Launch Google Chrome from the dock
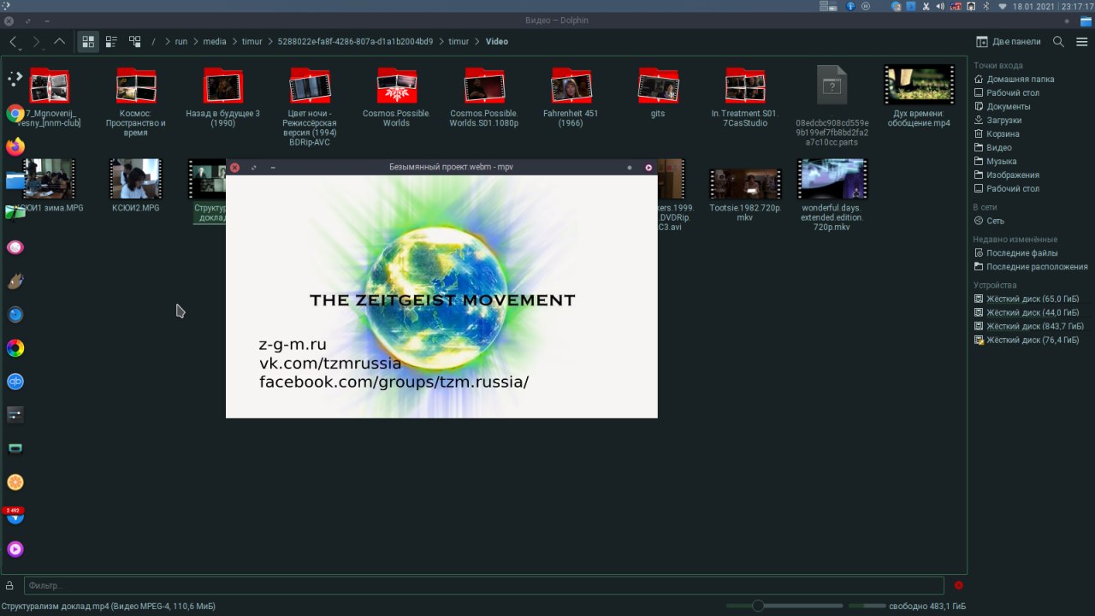 click(15, 113)
